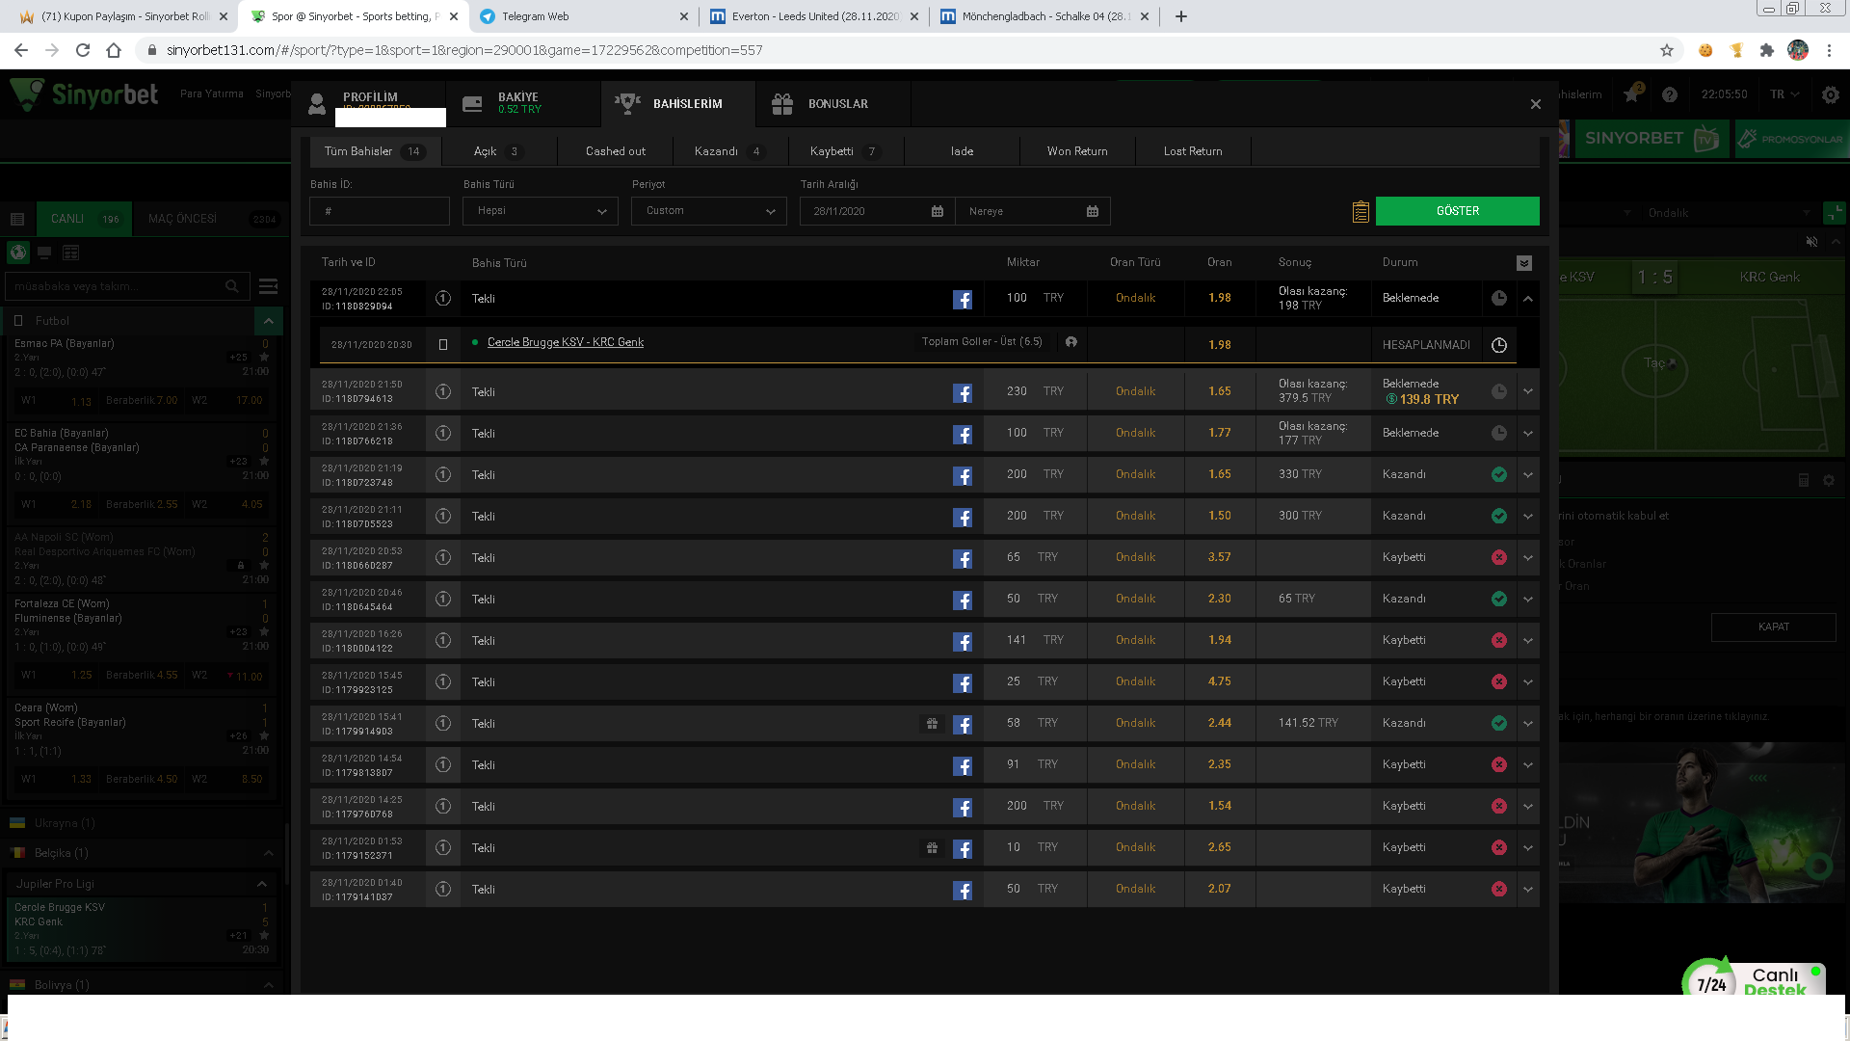
Task: Collapse the Futbol section in sidebar
Action: (x=269, y=321)
